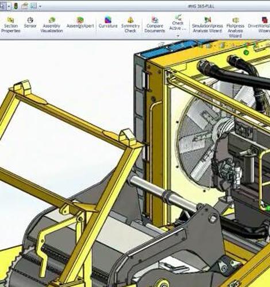Run Check Active Document tool
270x287 pixels.
point(178,22)
